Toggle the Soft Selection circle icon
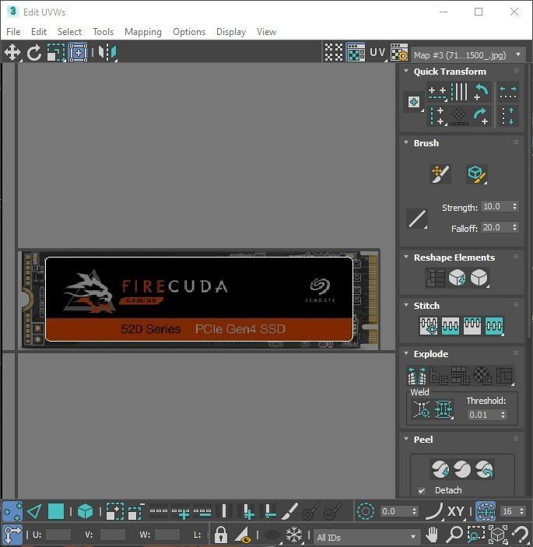Screen dimensions: 533x547 tap(366, 512)
